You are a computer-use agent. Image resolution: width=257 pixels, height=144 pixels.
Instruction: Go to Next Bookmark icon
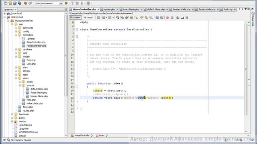click(146, 18)
